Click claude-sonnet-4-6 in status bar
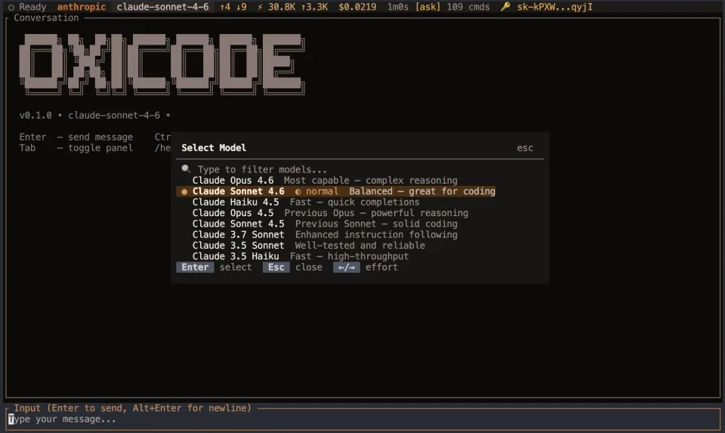The width and height of the screenshot is (725, 433). point(162,7)
